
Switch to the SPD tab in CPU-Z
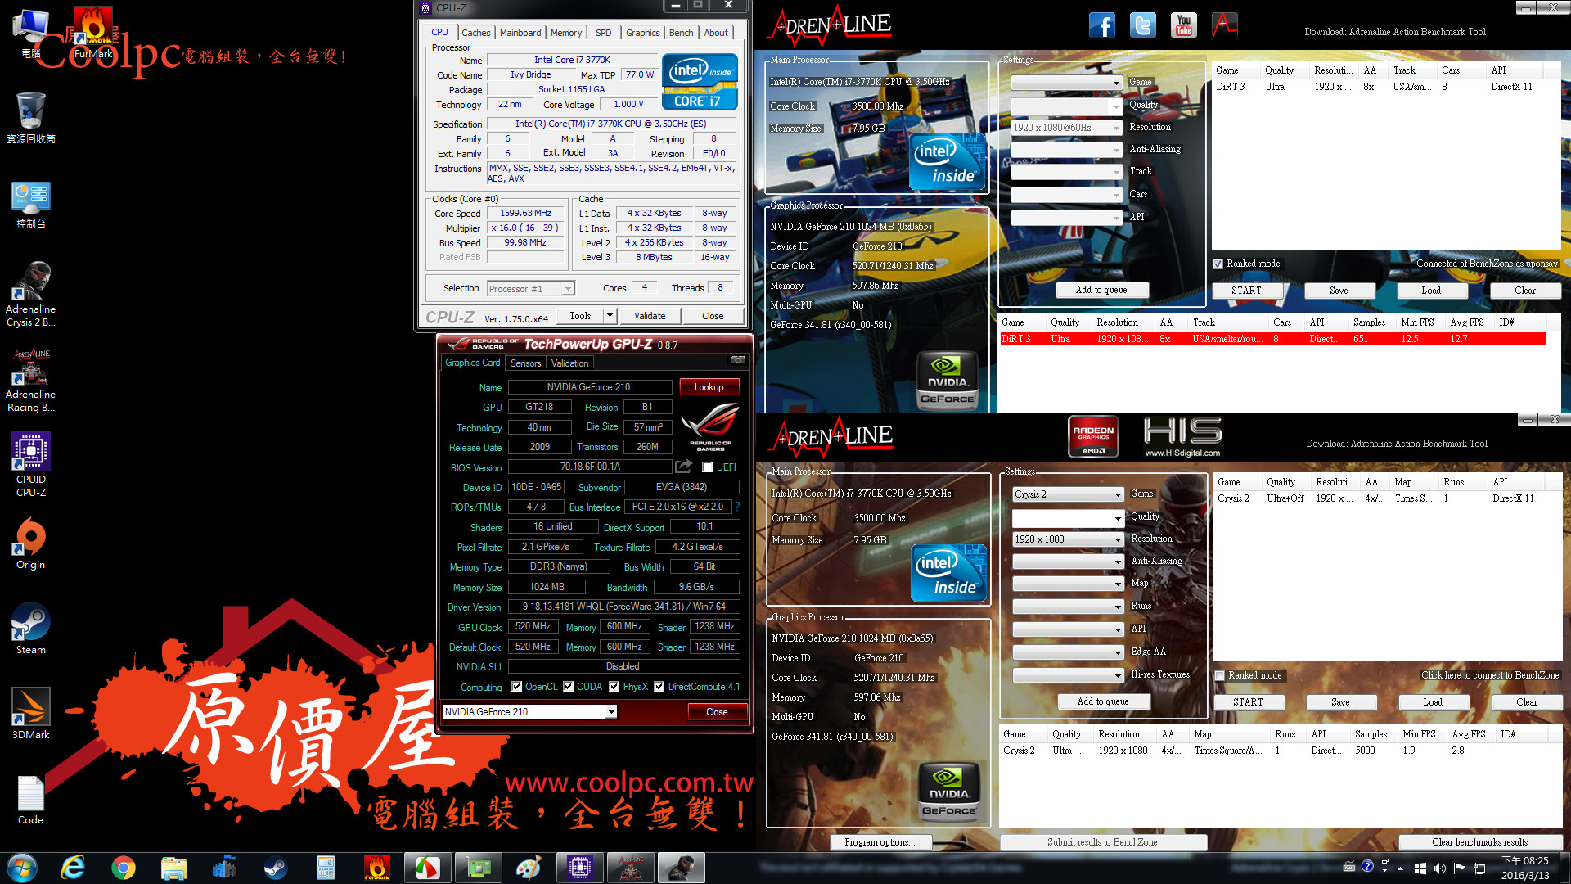coord(604,33)
